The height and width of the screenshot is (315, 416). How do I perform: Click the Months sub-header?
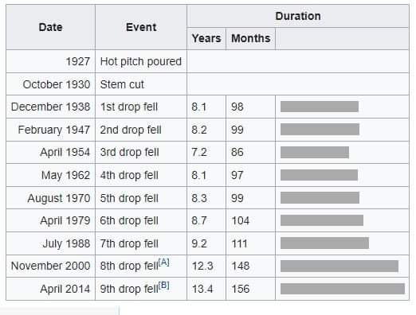[251, 38]
